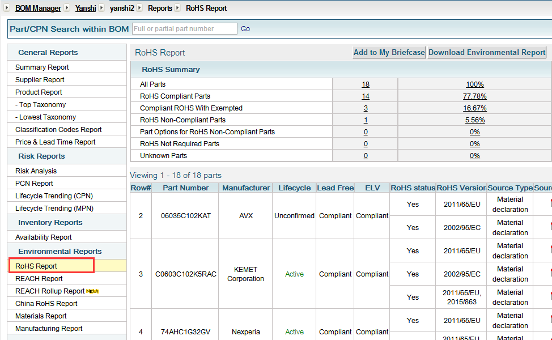Click the part number search field
552x340 pixels.
184,28
